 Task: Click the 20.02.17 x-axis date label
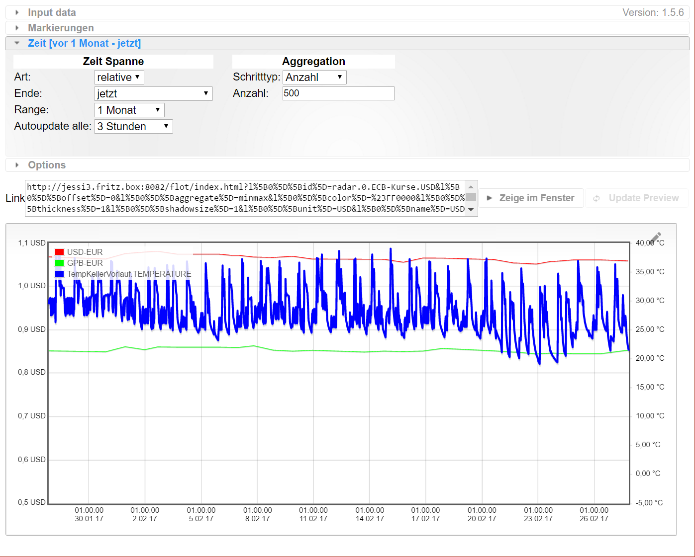(482, 519)
